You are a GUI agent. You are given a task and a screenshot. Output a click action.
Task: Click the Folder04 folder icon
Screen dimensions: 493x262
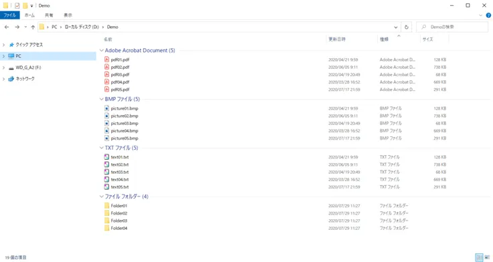tap(107, 229)
